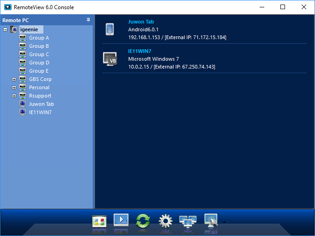315x236 pixels.
Task: Click the IE11WIN7 tree monitor icon
Action: pyautogui.click(x=23, y=112)
